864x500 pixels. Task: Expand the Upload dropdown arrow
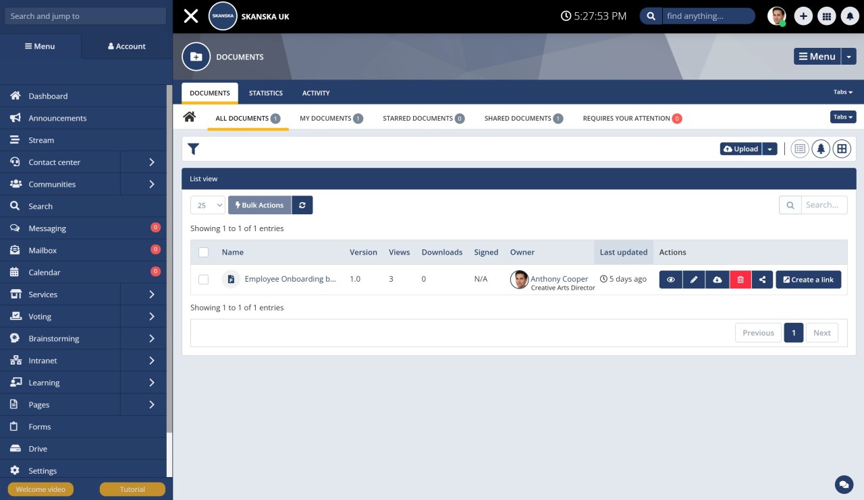coord(769,149)
